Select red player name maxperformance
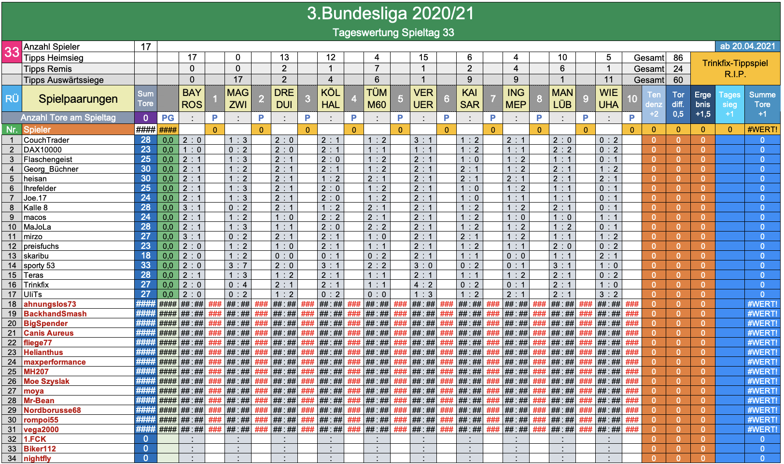This screenshot has width=784, height=464. 55,362
